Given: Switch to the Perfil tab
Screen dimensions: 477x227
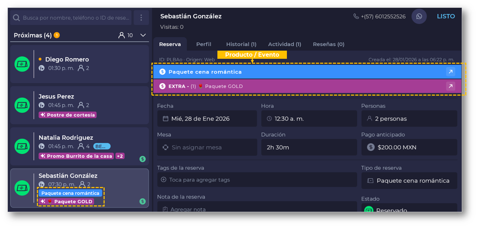Looking at the screenshot, I should coord(204,44).
